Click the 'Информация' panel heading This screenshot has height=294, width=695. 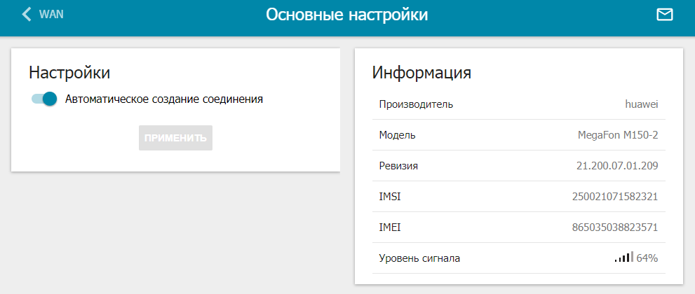click(x=421, y=72)
